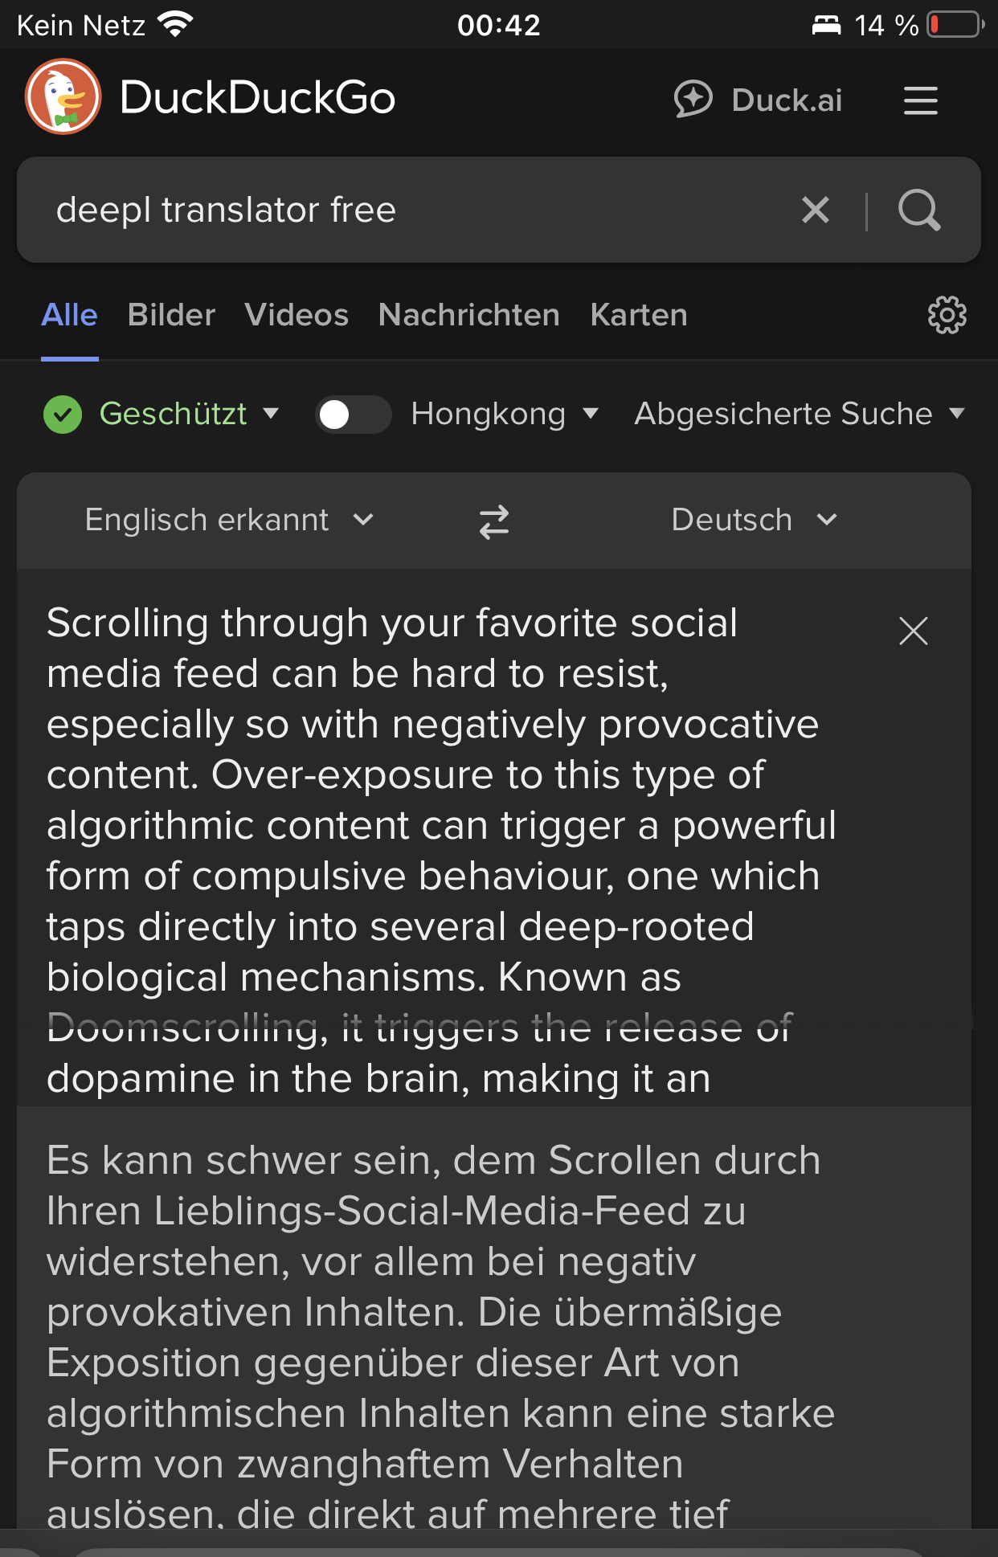Expand the Geschützt protection dropdown

[x=189, y=414]
